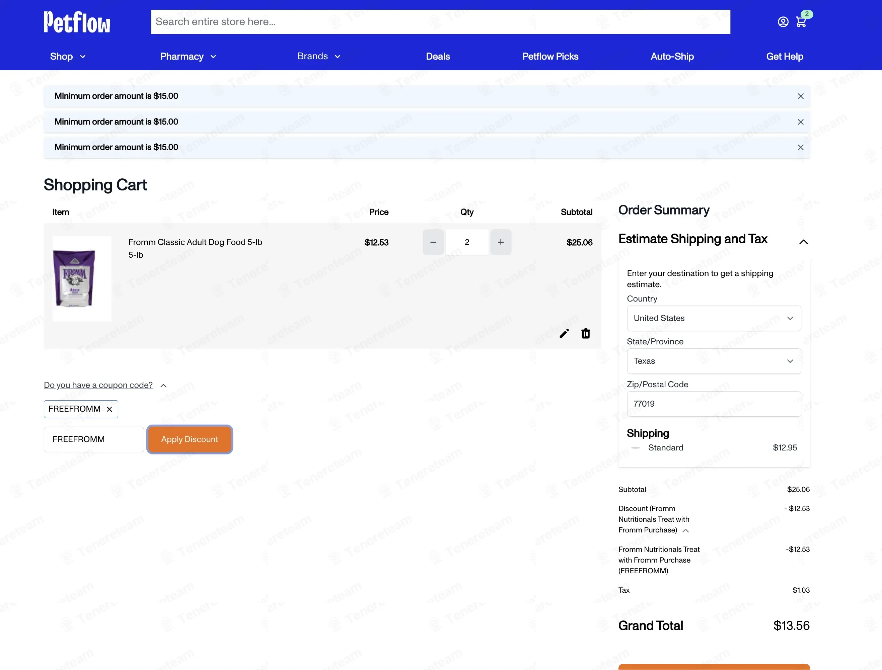
Task: Go to the Deals page
Action: pos(438,57)
